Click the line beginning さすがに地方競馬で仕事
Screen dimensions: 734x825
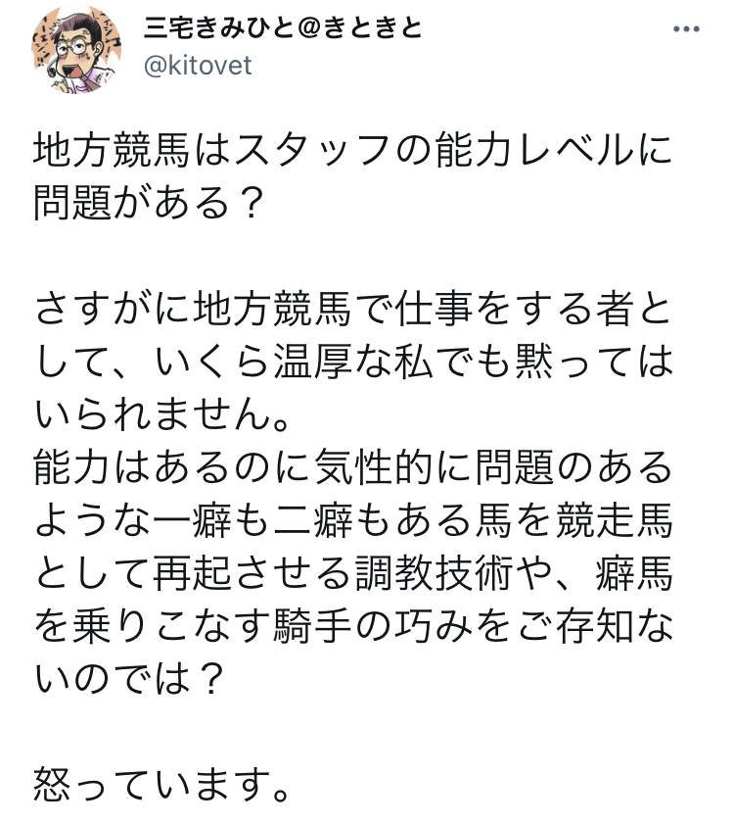[x=352, y=309]
